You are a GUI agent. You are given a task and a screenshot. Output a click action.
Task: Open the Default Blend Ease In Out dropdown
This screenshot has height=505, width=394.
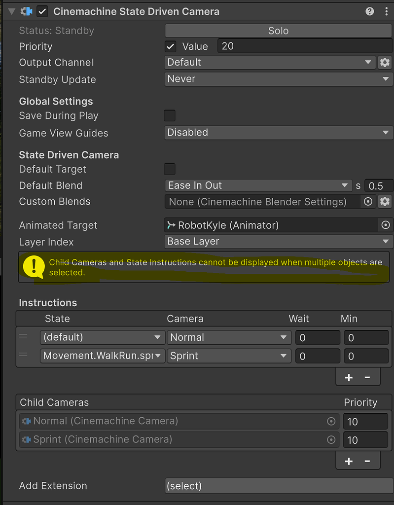tap(258, 185)
